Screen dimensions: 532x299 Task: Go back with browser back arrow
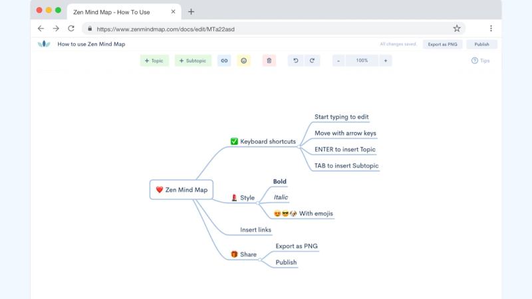pyautogui.click(x=41, y=29)
